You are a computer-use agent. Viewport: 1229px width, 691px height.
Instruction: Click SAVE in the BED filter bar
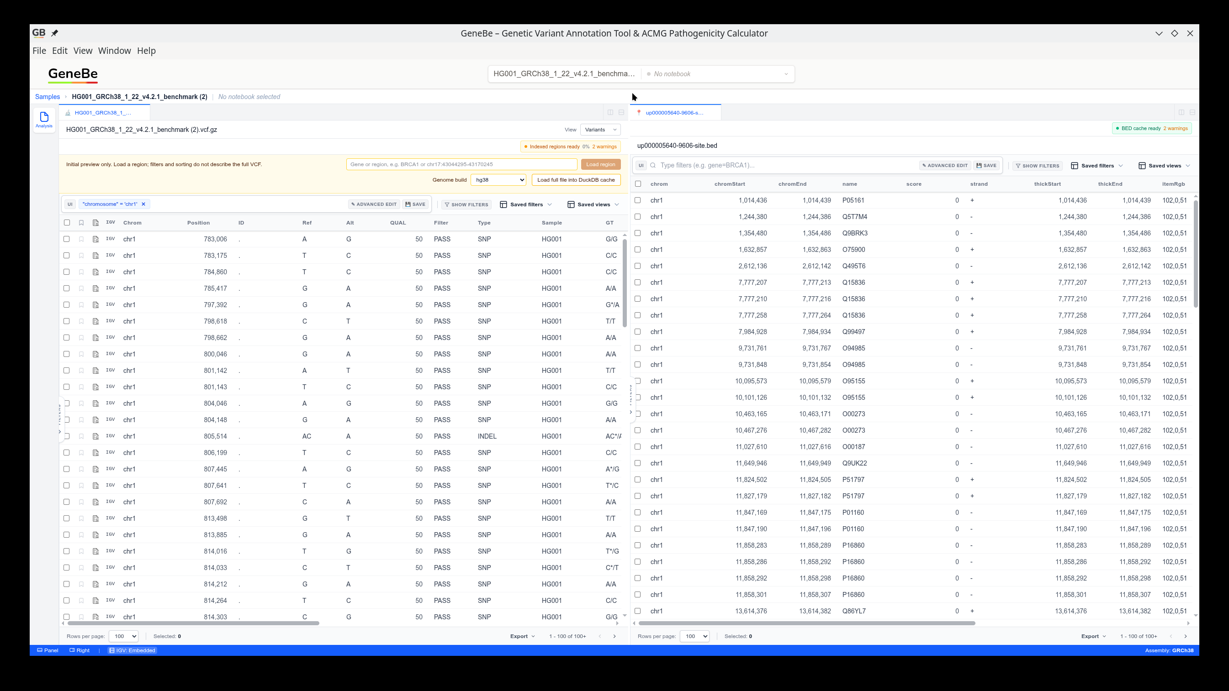(987, 166)
